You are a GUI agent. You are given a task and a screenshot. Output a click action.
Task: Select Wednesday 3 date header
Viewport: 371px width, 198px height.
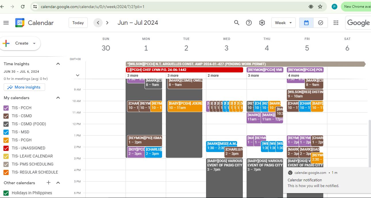(226, 48)
